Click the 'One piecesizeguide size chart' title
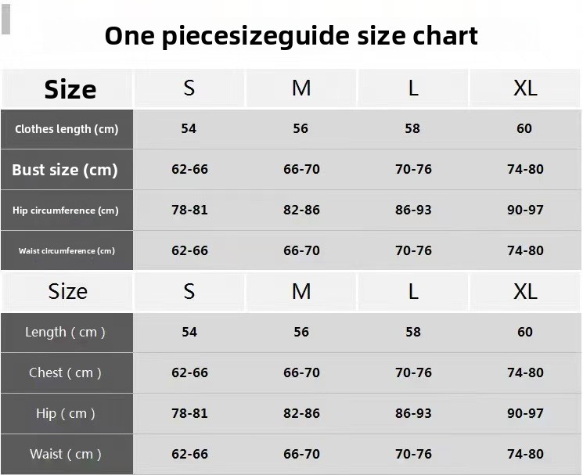This screenshot has width=583, height=475. click(291, 36)
